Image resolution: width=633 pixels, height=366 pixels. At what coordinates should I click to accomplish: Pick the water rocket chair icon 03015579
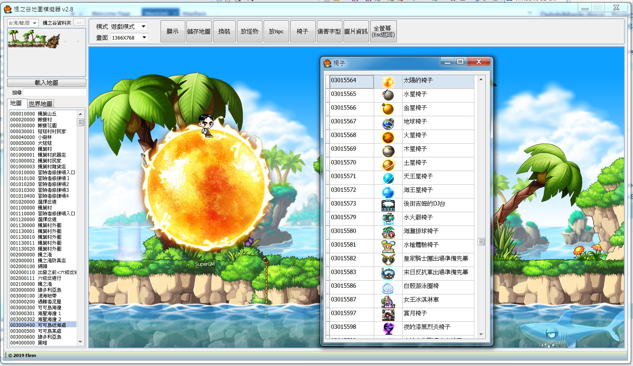coord(388,219)
